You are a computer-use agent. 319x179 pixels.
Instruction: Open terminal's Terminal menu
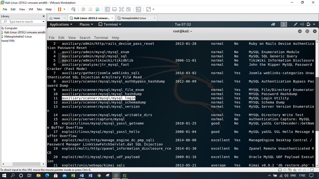(101, 38)
